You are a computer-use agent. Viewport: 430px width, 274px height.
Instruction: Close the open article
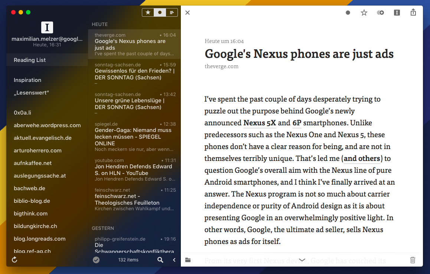tap(188, 13)
